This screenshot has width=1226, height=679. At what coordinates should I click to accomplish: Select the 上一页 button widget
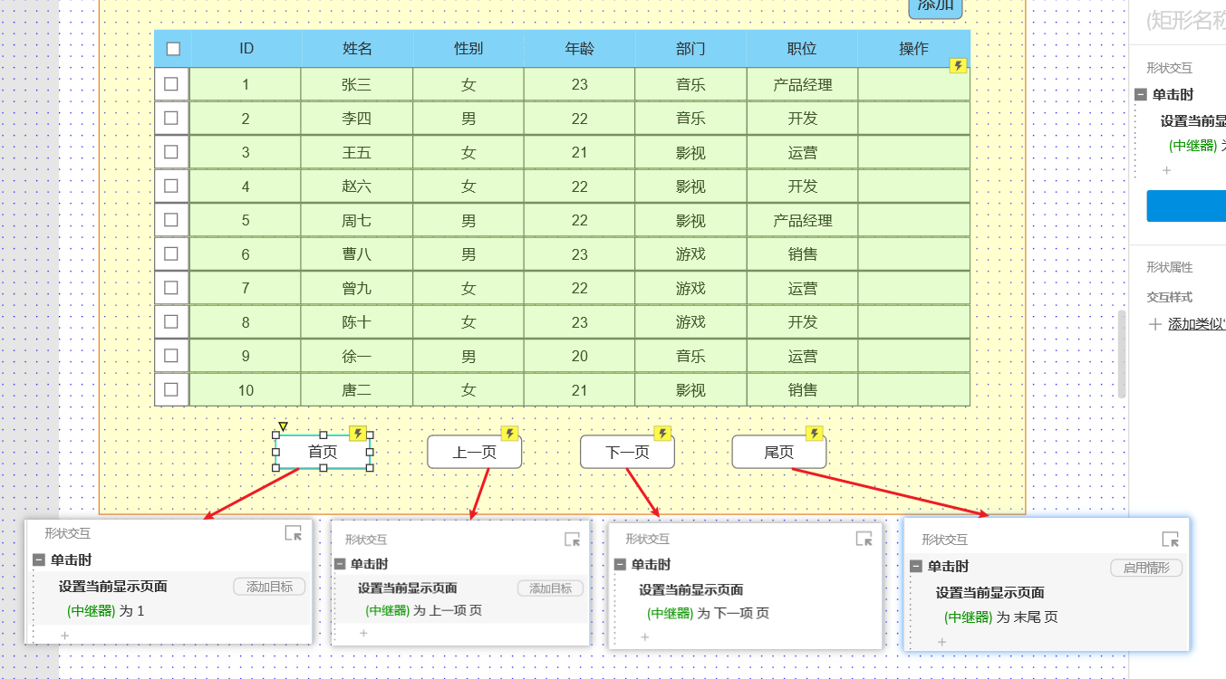pos(475,452)
